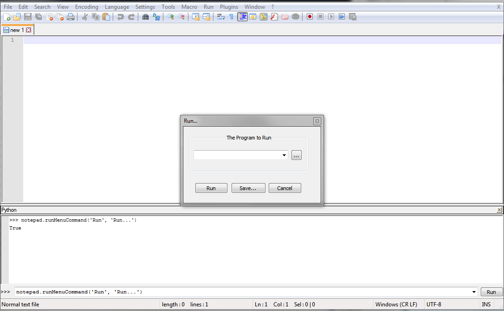Toggle word wrap toolbar icon

point(221,17)
